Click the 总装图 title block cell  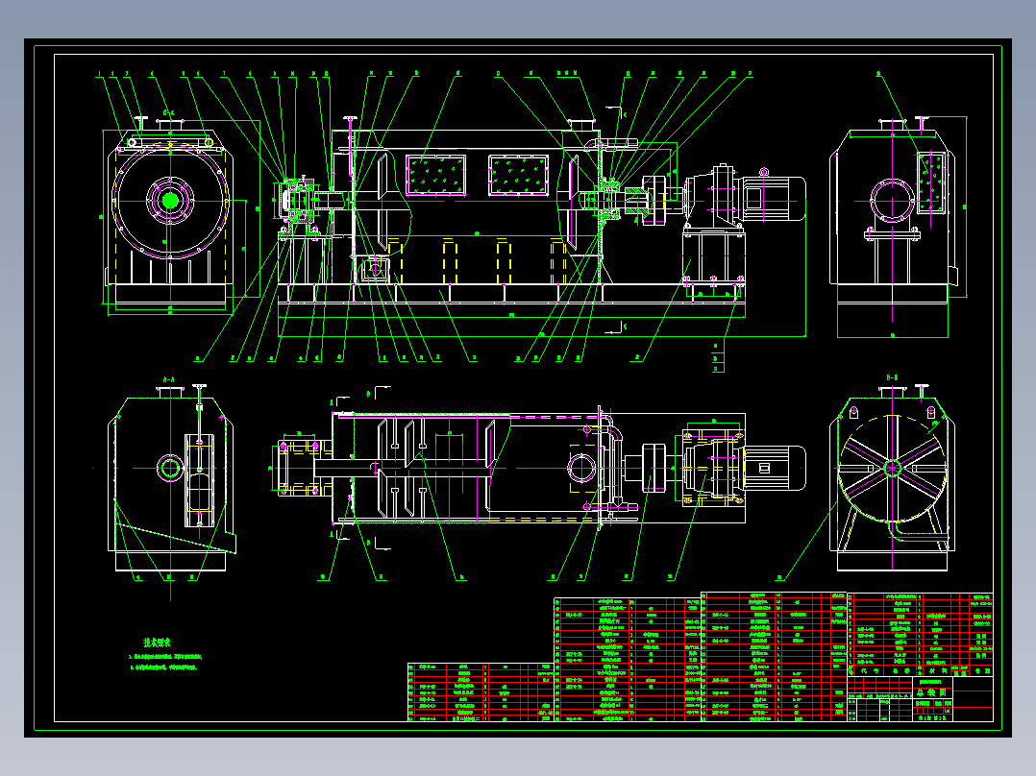[932, 692]
